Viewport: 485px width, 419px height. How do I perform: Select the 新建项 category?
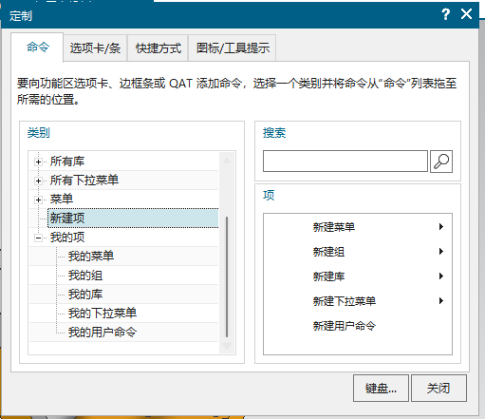[133, 218]
